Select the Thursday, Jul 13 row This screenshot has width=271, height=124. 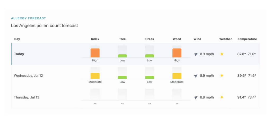[x=26, y=97]
